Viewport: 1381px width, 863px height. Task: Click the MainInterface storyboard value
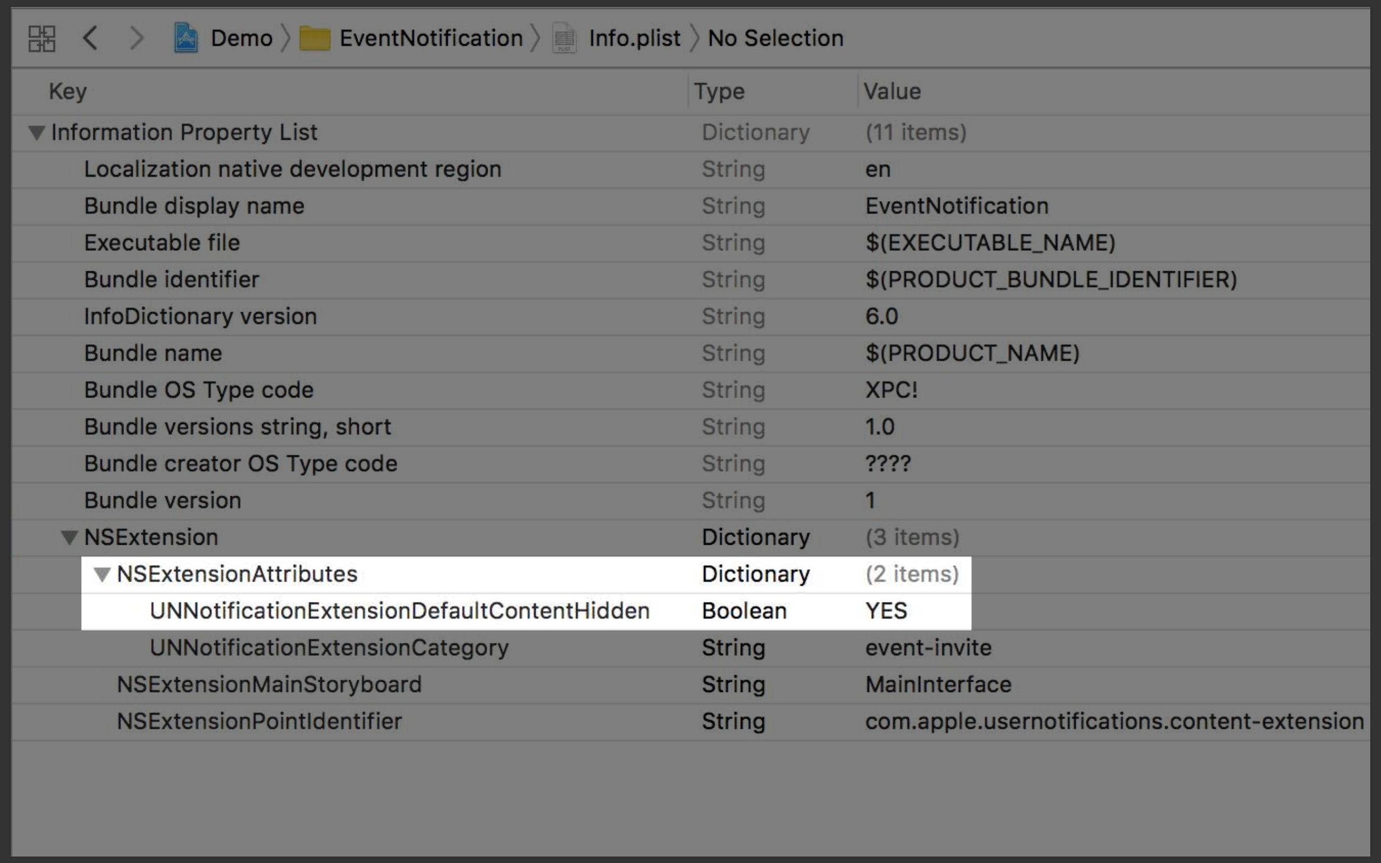(x=938, y=684)
